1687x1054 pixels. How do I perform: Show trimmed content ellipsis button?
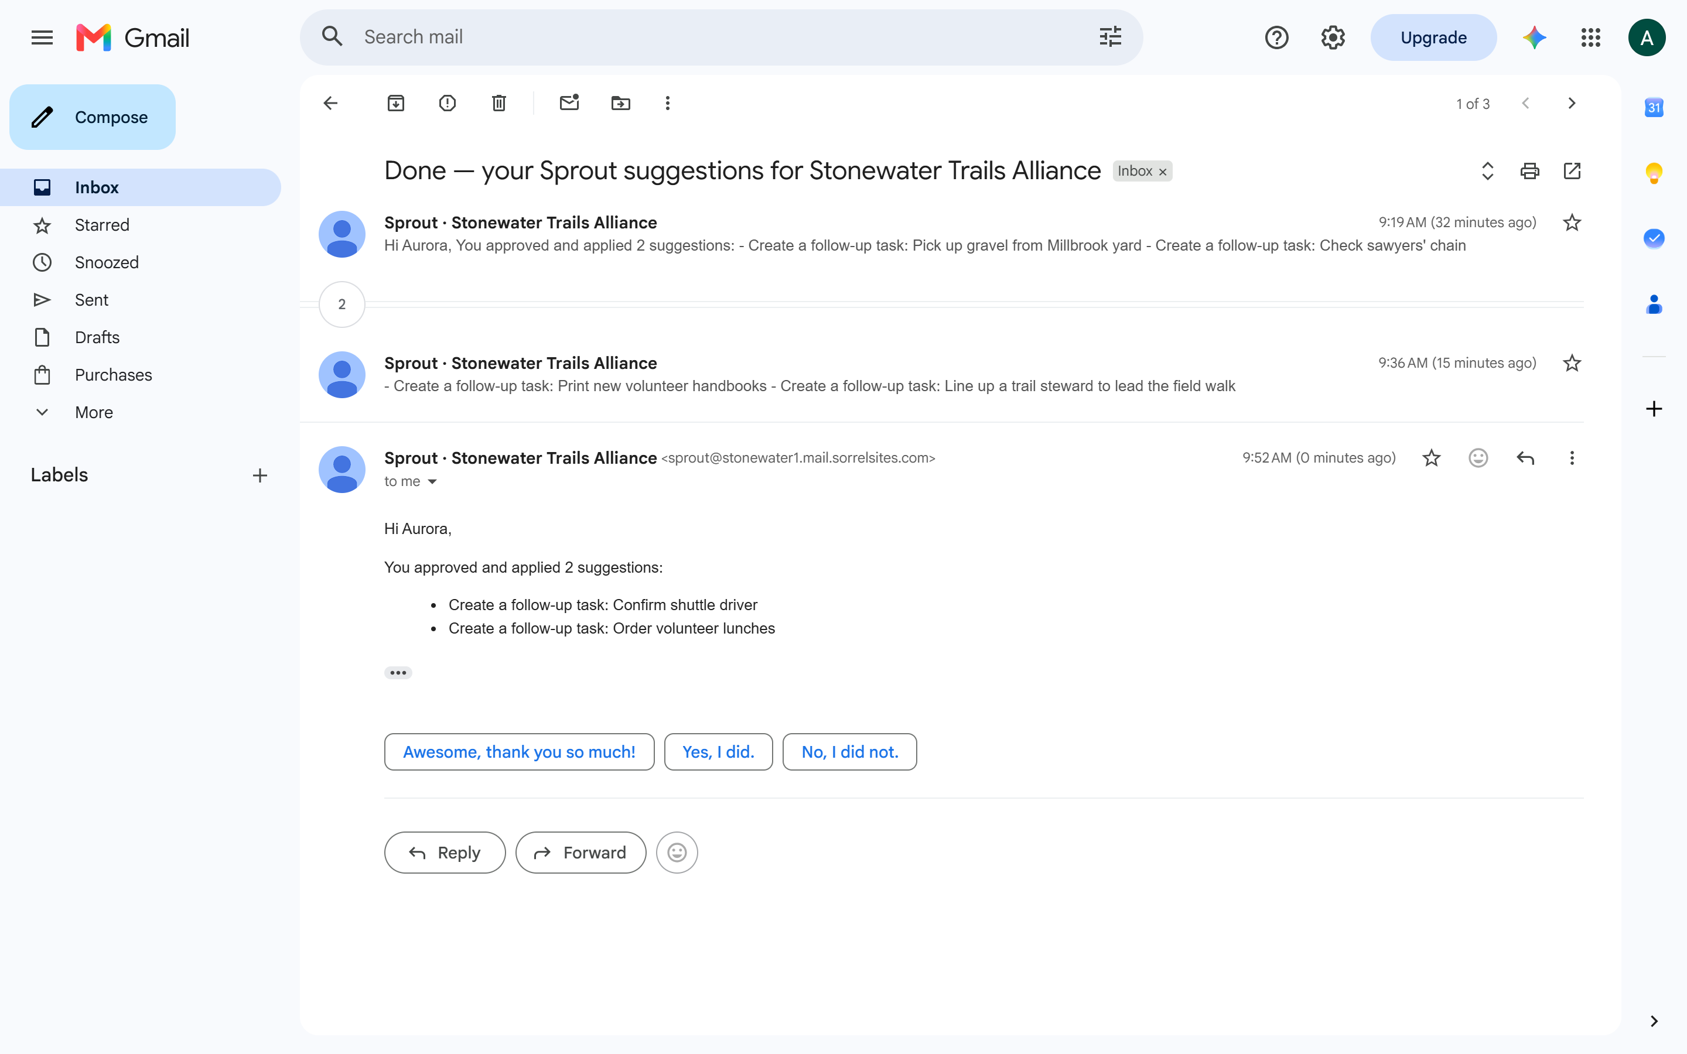(x=398, y=673)
